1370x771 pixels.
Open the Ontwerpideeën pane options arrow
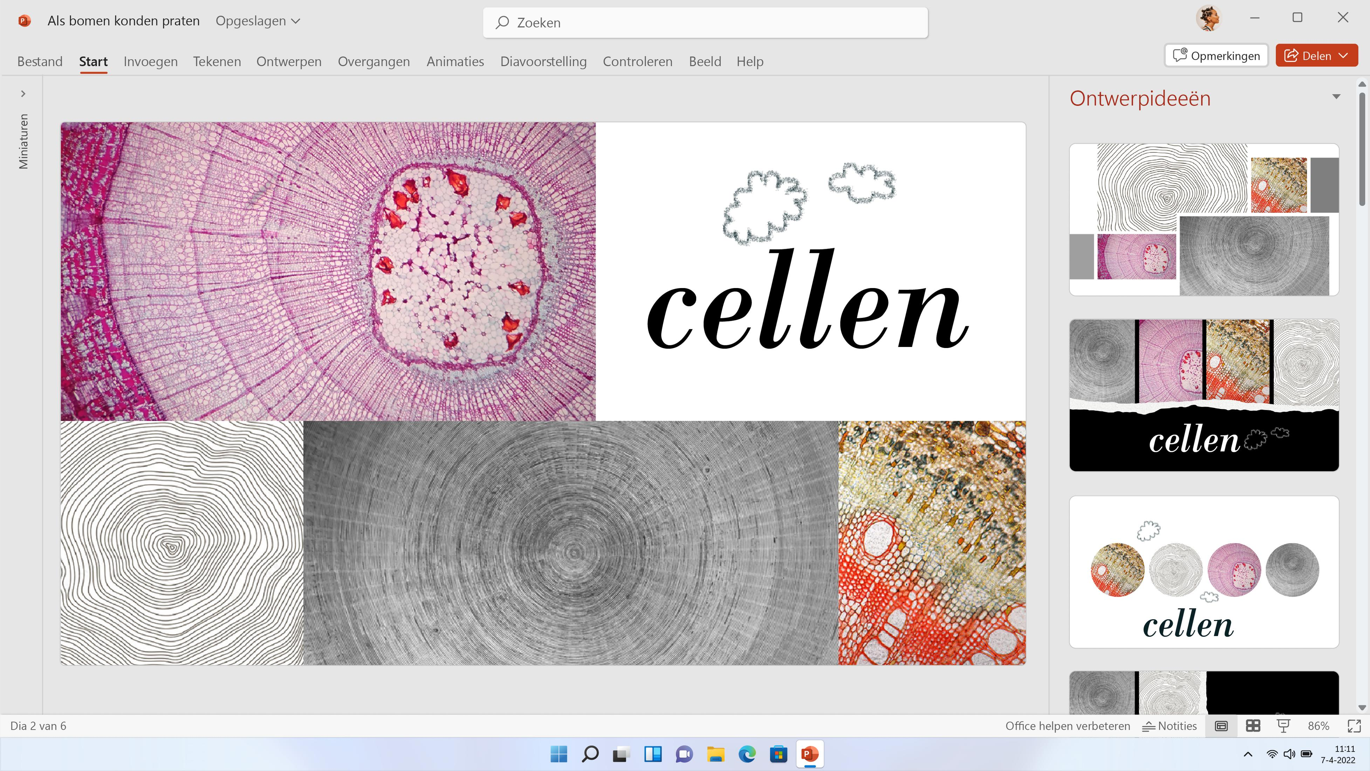coord(1336,96)
